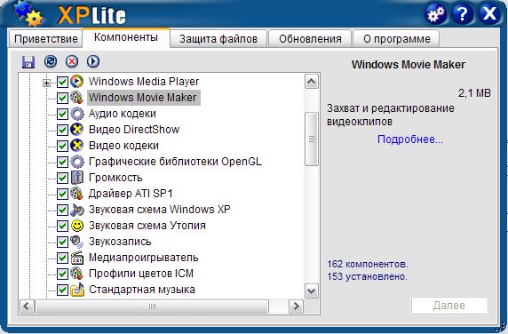Toggle the Звуковая схема Утопия checkbox
This screenshot has height=334, width=508.
pyautogui.click(x=62, y=227)
